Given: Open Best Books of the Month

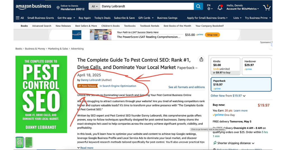Looking at the screenshot, I should 177,26.
